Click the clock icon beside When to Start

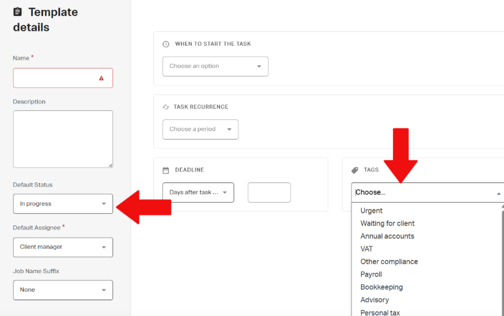pos(166,44)
